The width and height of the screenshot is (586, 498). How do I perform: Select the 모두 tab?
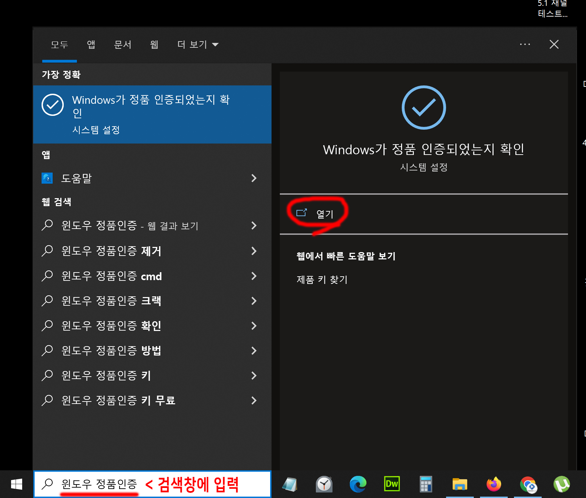pos(59,44)
